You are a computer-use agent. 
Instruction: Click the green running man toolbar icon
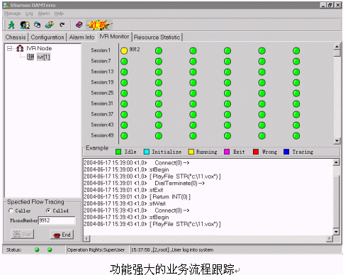click(x=11, y=25)
